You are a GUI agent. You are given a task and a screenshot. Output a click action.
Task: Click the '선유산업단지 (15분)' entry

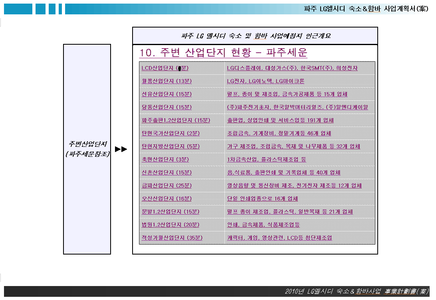(x=166, y=94)
